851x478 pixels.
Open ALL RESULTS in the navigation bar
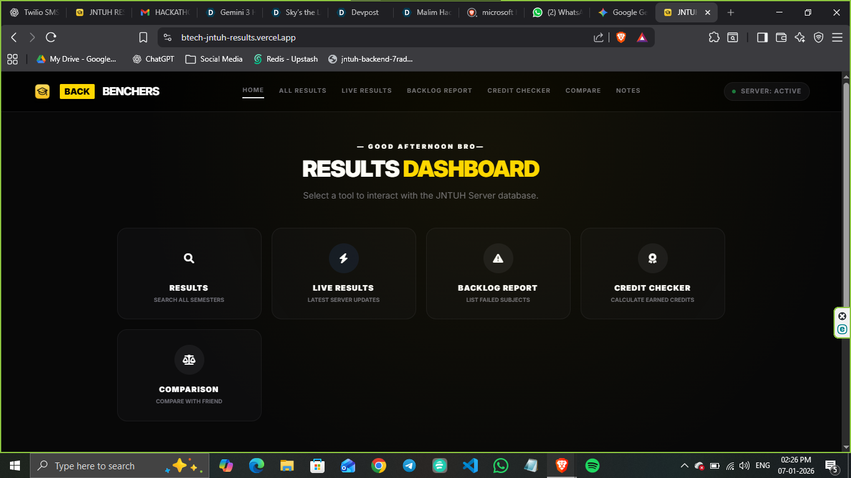(303, 91)
